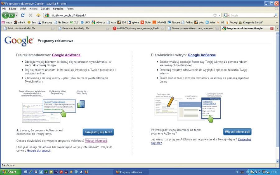Click the green Back navigation button
Screen dimensions: 280x175
point(5,15)
